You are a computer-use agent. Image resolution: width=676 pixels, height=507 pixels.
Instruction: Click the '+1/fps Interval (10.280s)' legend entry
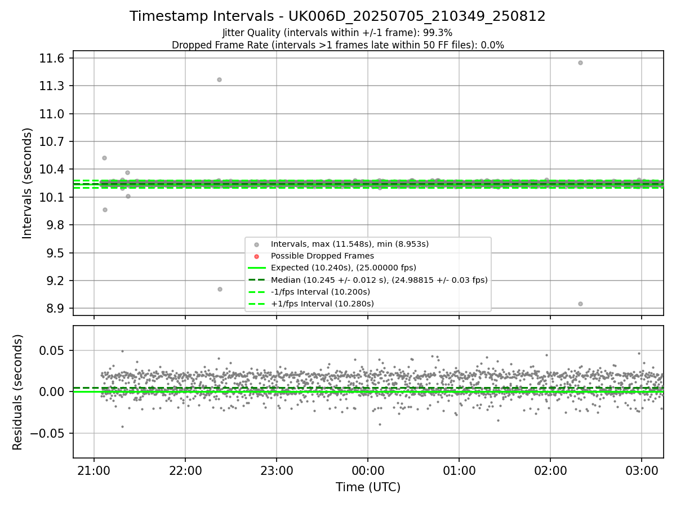322,304
